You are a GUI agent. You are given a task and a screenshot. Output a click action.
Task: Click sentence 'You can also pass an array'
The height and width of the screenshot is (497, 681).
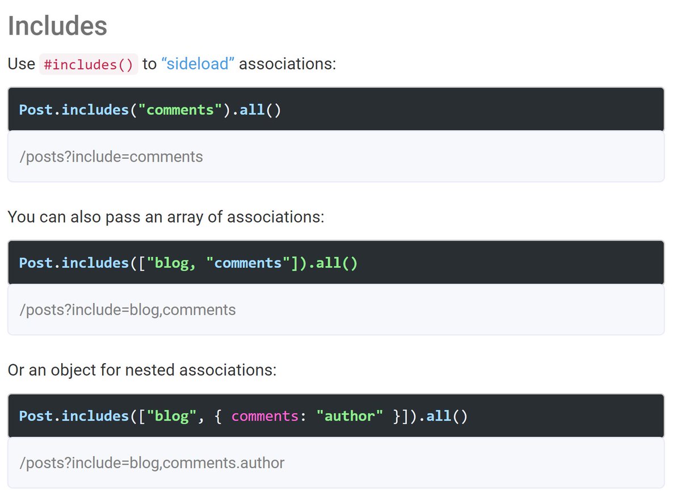click(x=166, y=217)
